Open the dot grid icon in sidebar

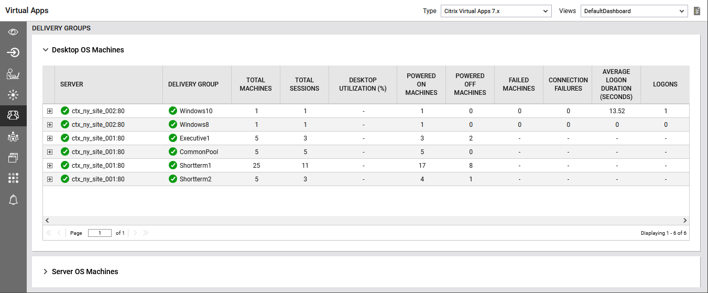click(13, 178)
